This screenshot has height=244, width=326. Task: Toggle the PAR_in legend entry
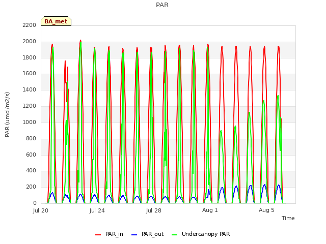109,234
